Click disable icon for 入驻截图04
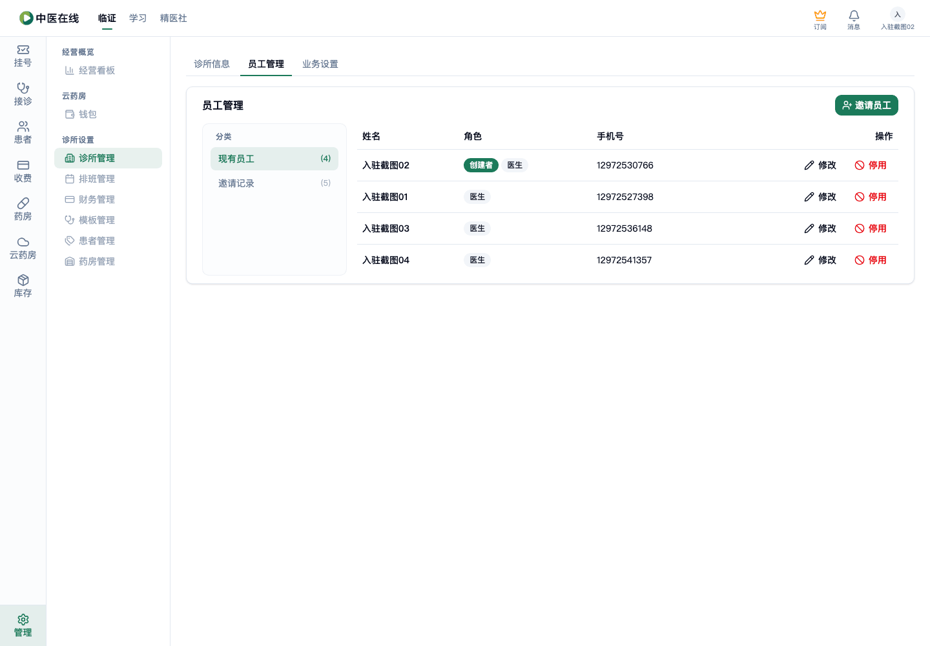The width and height of the screenshot is (930, 646). pos(860,260)
